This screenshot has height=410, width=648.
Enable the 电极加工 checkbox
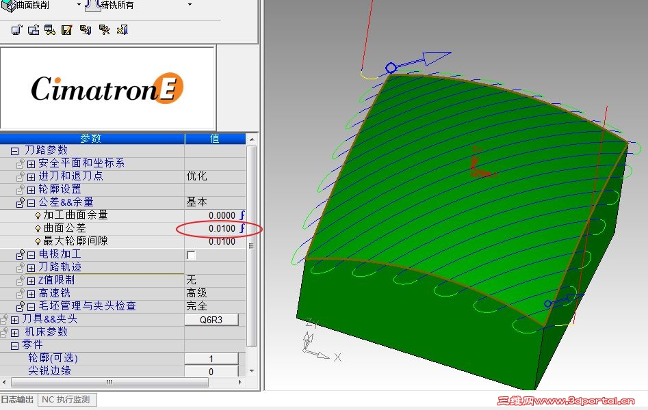point(191,255)
